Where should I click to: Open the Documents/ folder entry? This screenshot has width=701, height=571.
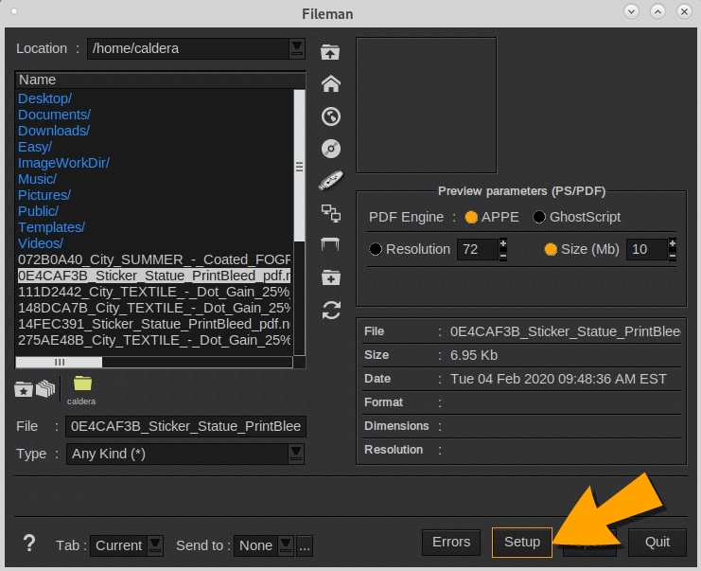click(54, 115)
